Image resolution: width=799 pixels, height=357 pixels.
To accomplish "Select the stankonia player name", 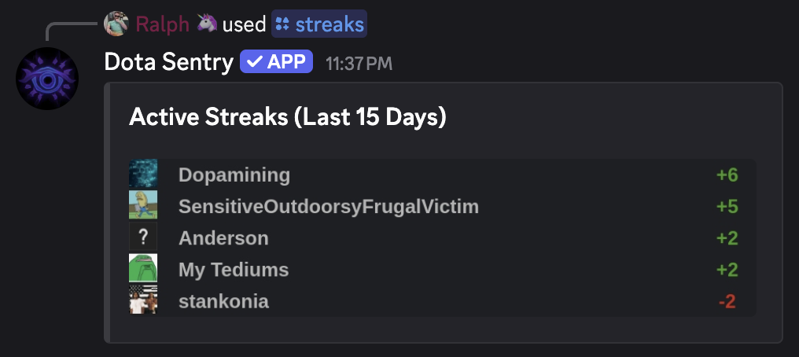I will pyautogui.click(x=223, y=301).
